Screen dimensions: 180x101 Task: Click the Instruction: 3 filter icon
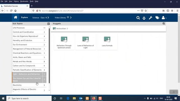54,29
